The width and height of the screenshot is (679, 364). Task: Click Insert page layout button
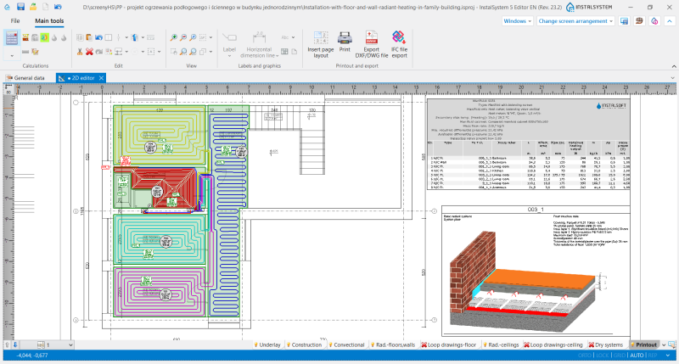click(321, 44)
